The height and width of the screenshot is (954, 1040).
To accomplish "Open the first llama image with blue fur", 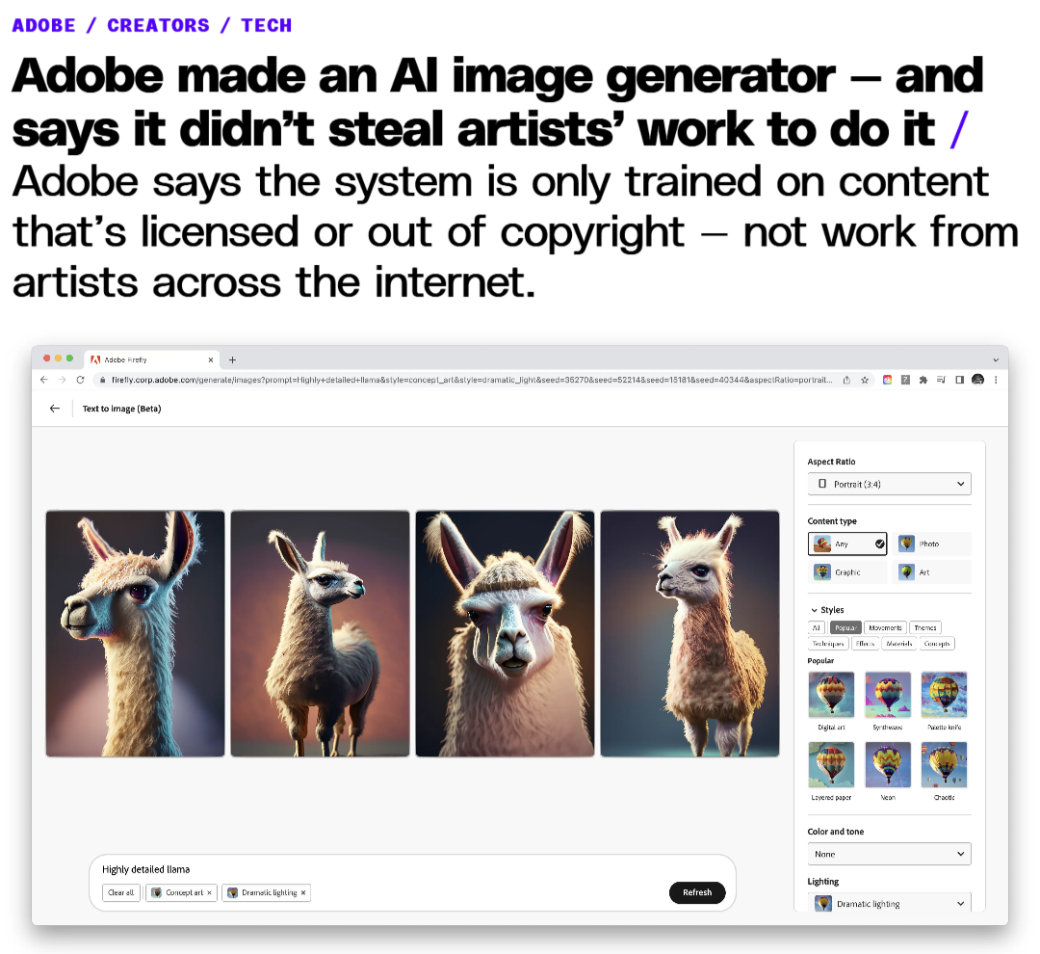I will tap(136, 633).
